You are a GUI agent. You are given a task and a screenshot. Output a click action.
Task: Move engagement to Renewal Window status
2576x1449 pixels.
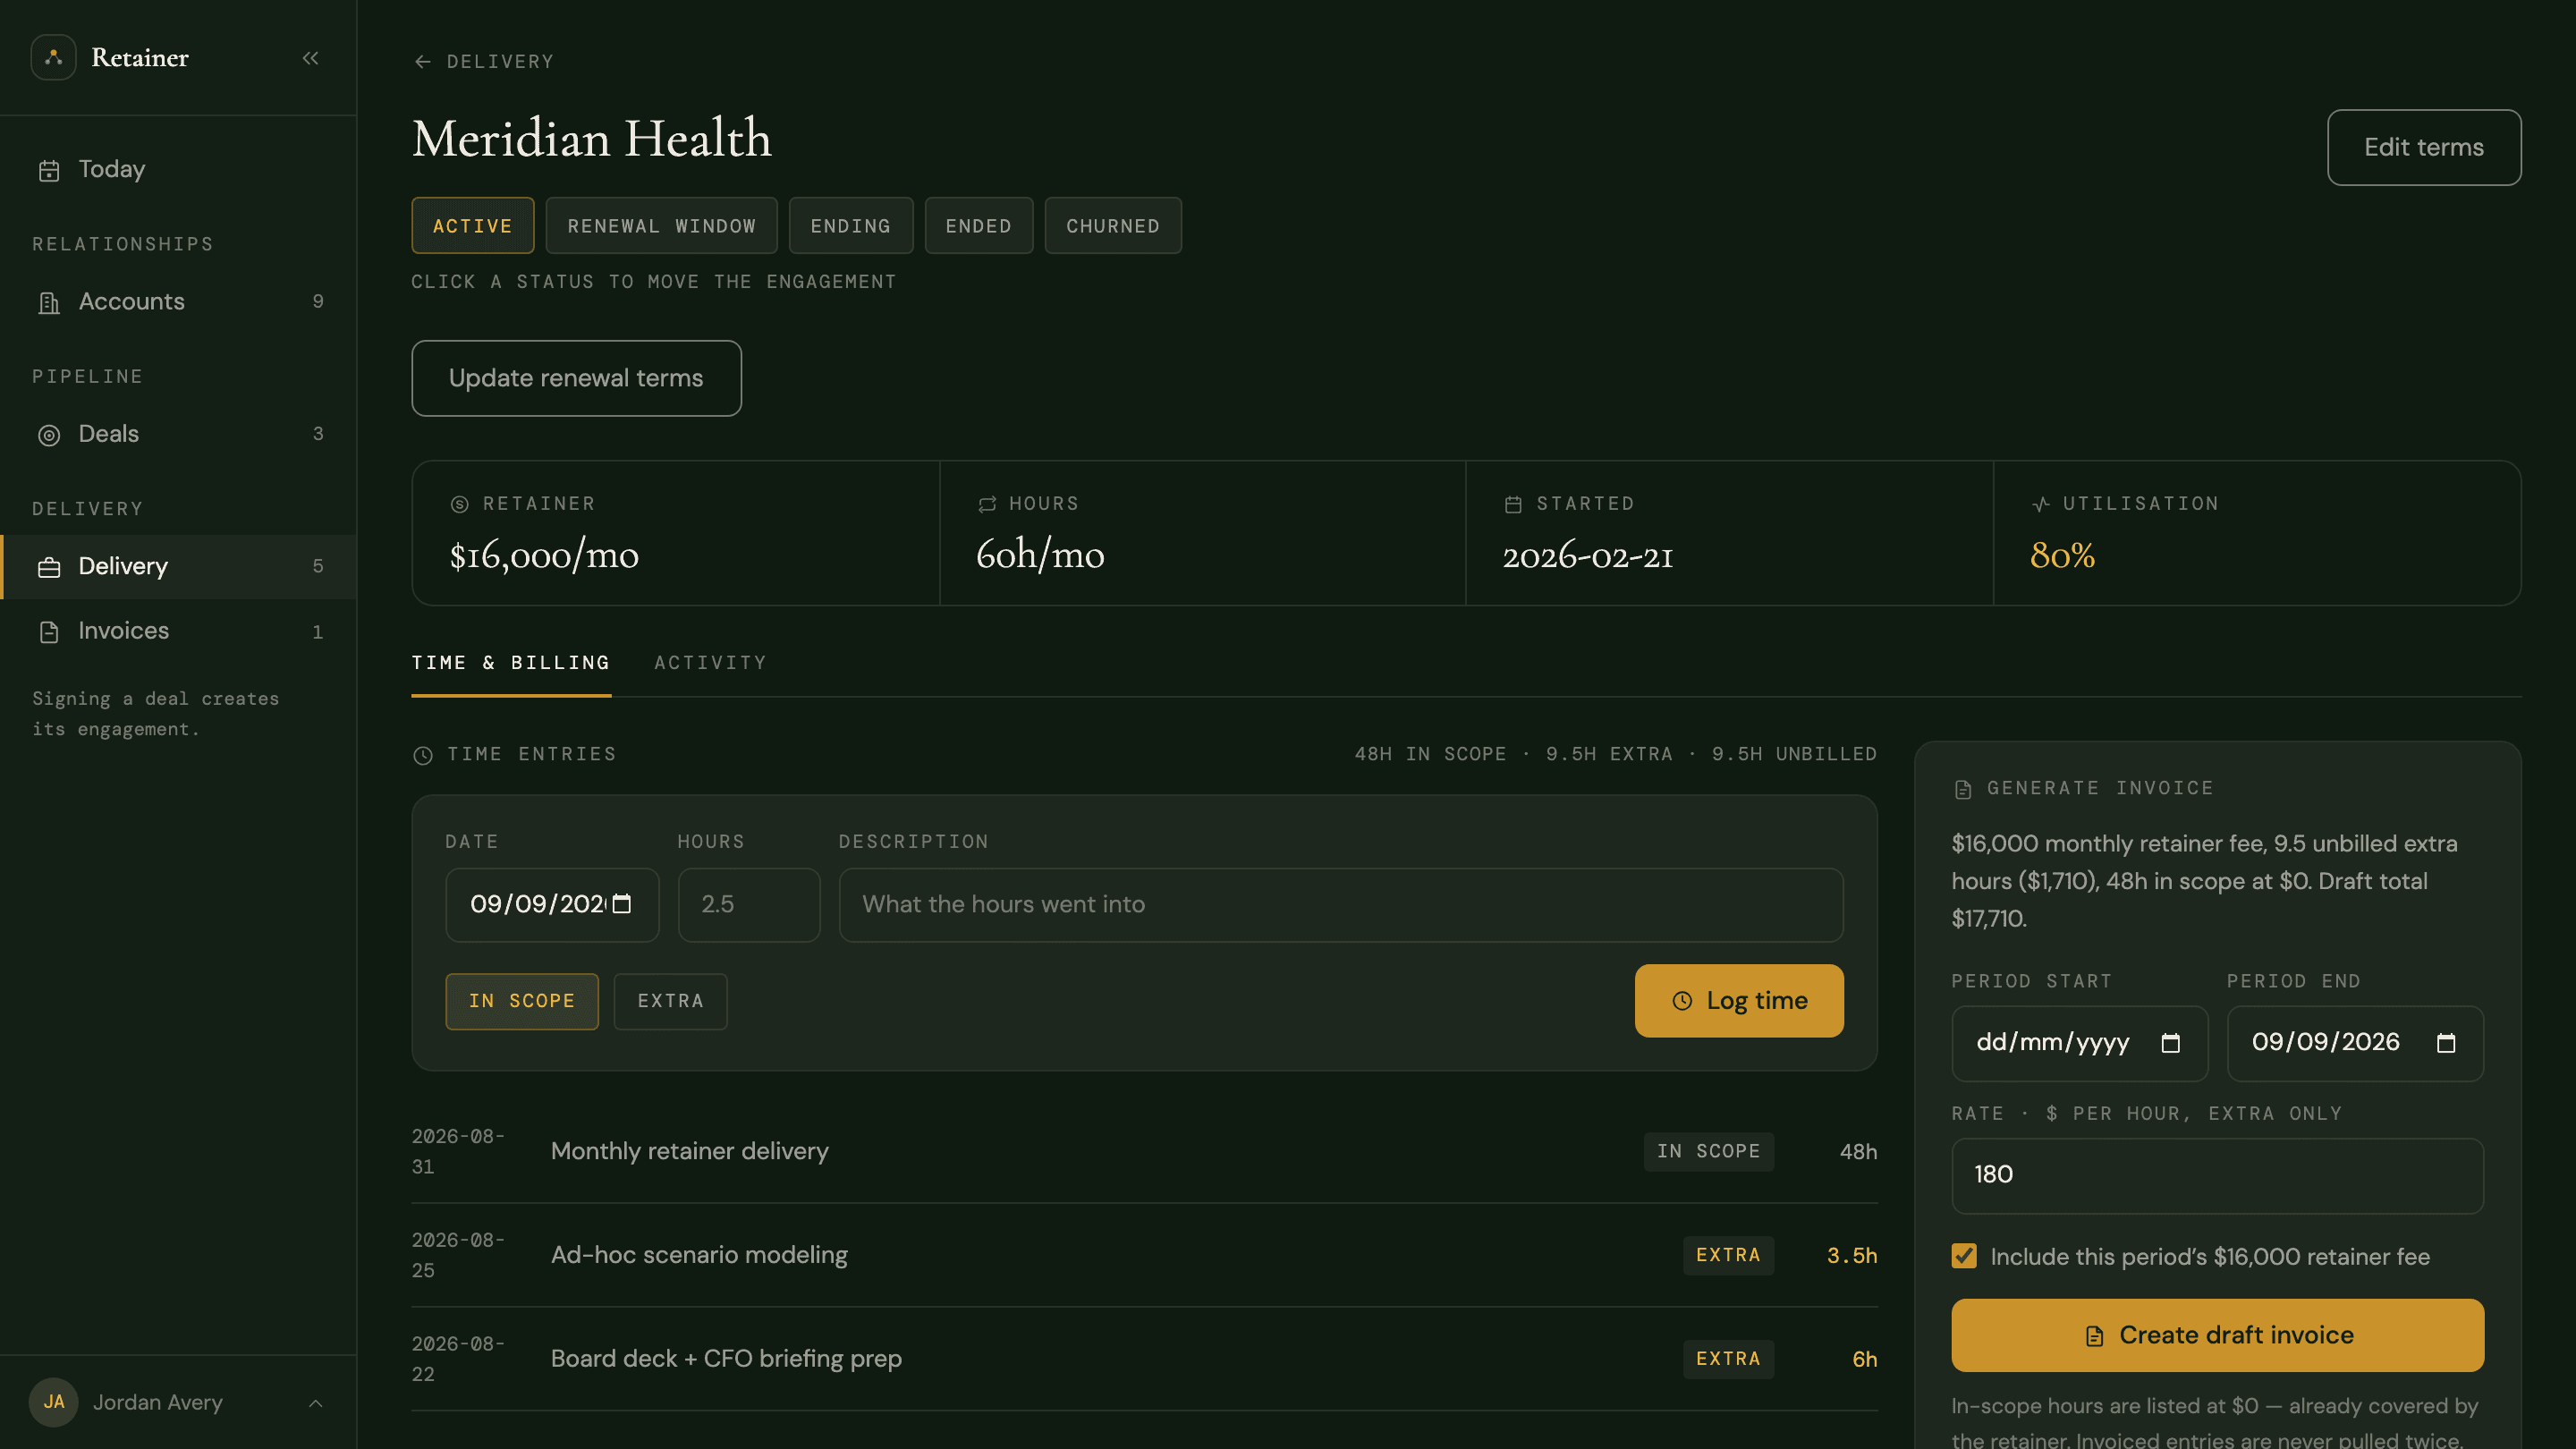coord(662,226)
